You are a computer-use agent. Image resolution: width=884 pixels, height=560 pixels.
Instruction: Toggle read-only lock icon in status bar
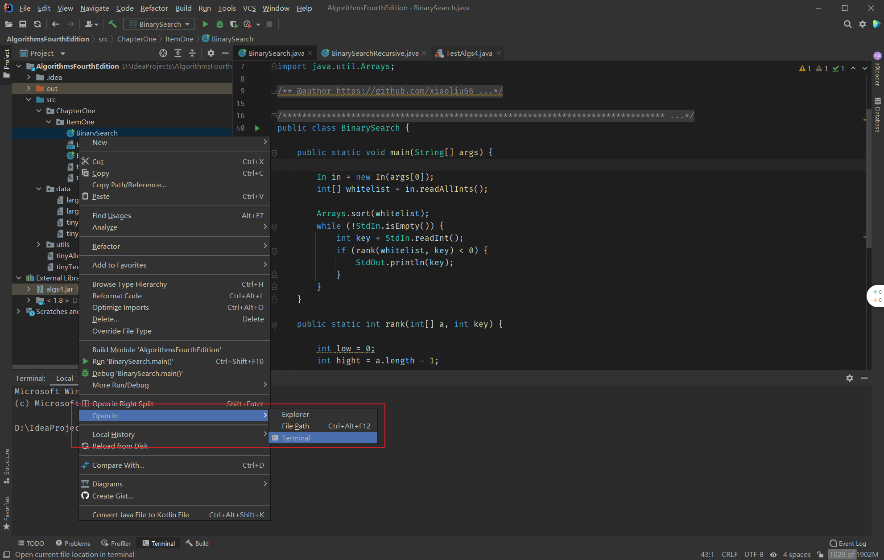820,554
